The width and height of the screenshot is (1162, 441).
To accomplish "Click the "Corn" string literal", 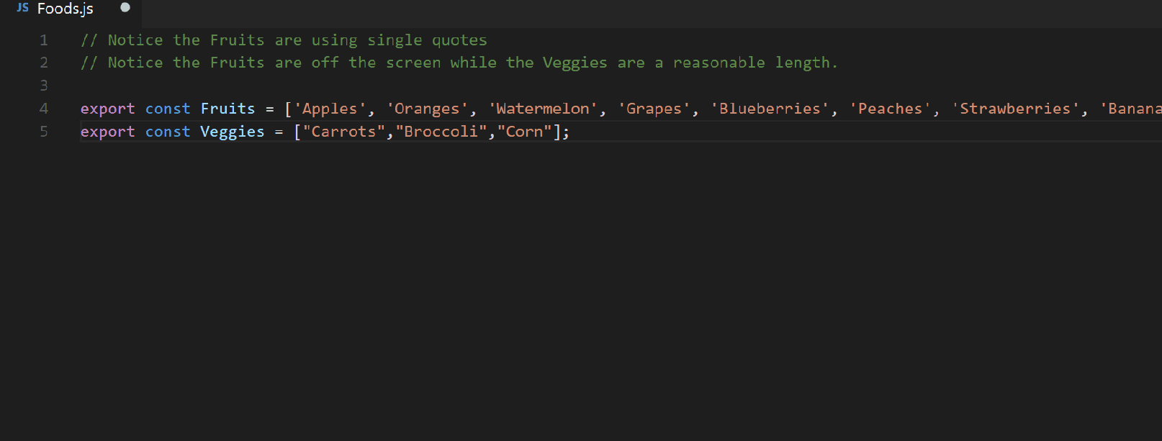I will click(x=524, y=132).
